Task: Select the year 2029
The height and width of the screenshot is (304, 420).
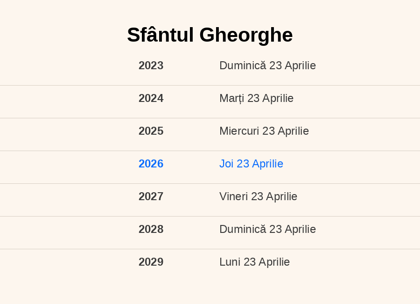Action: (x=151, y=262)
